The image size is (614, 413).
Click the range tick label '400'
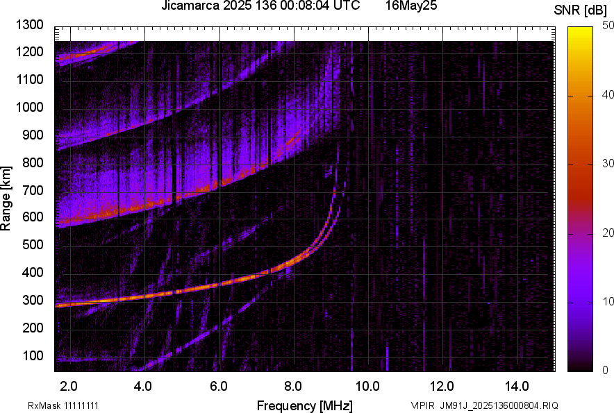pyautogui.click(x=33, y=273)
